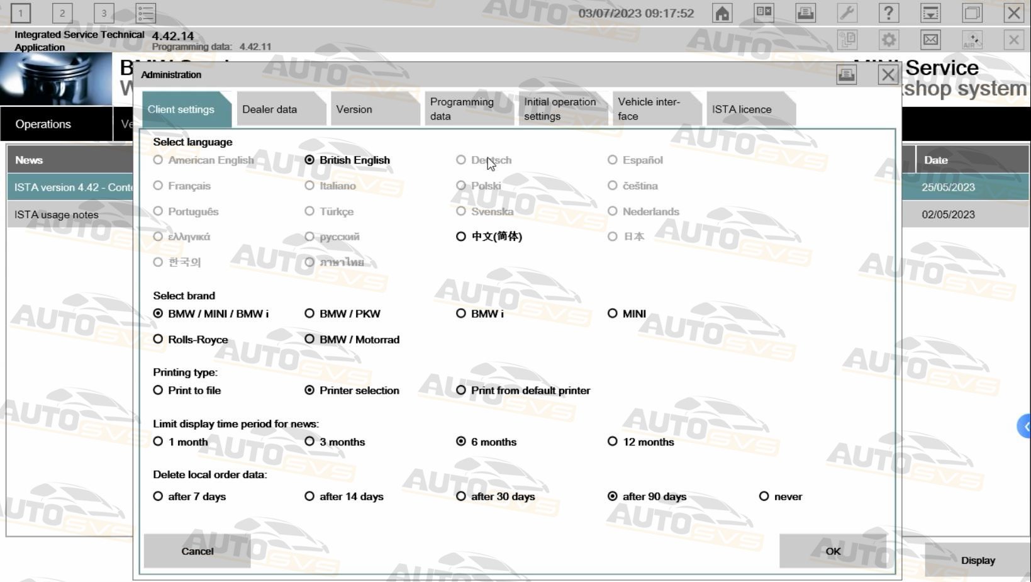Limit news display to 12 months

click(641, 442)
